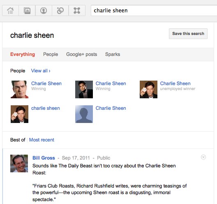217x204 pixels.
Task: Switch to the Sparks tab
Action: (113, 54)
